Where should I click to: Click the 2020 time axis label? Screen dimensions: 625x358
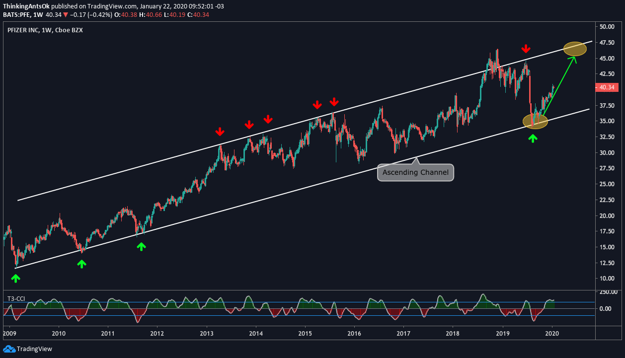point(552,333)
